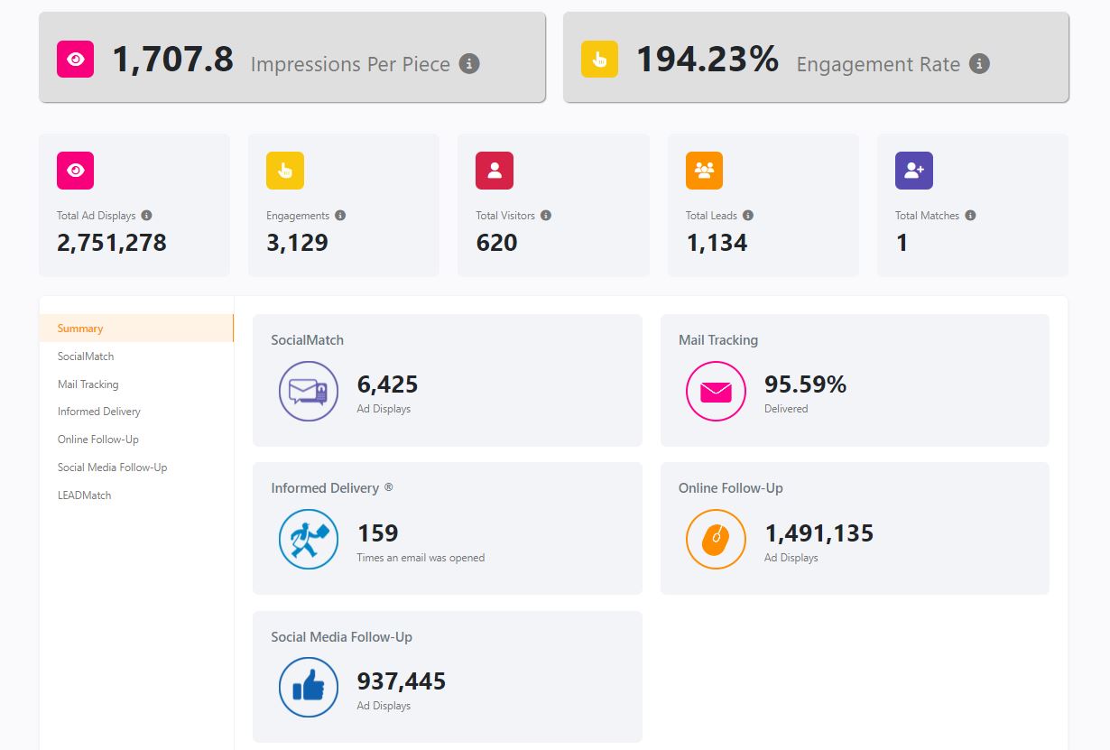
Task: Click the red Total Visitors person icon
Action: pos(495,170)
